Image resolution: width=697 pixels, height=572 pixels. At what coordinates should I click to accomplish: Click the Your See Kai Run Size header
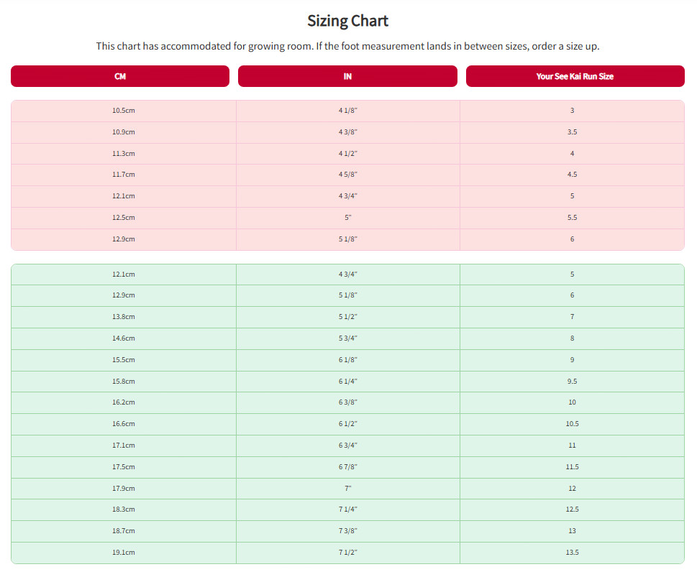click(575, 76)
